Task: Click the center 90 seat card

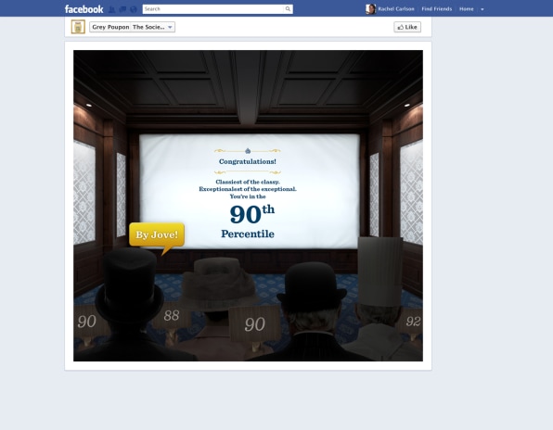Action: [254, 324]
